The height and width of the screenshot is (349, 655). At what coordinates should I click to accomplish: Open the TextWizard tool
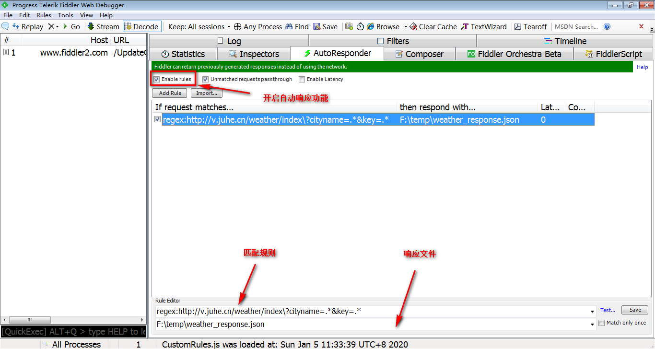point(484,26)
